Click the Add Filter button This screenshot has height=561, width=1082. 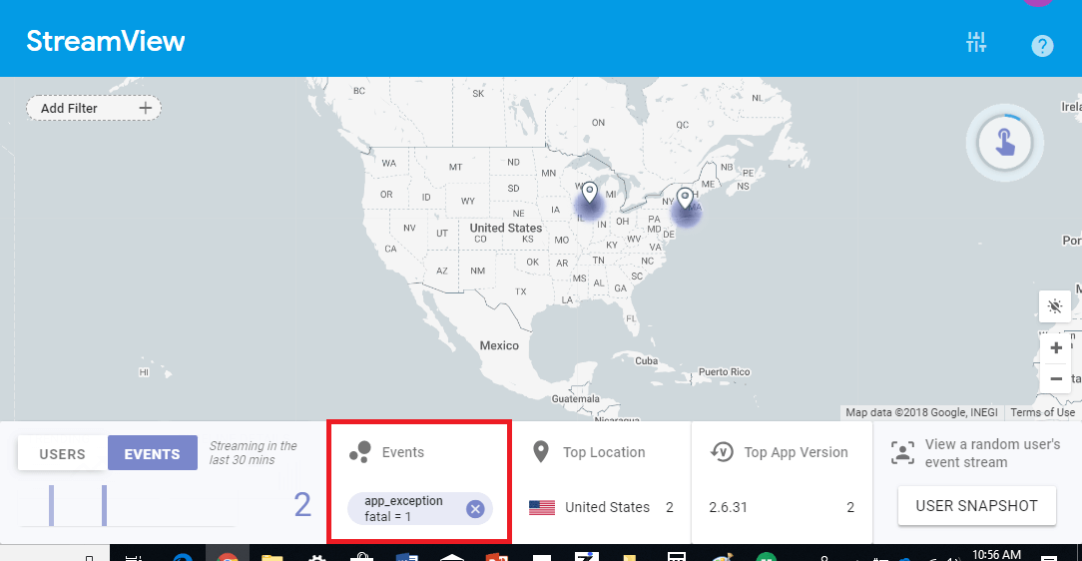(x=94, y=108)
